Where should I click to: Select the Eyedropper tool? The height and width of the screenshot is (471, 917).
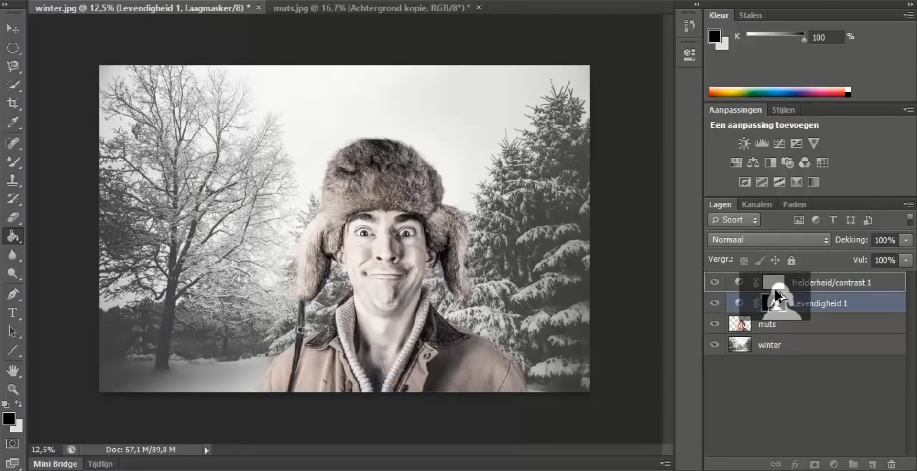[13, 123]
